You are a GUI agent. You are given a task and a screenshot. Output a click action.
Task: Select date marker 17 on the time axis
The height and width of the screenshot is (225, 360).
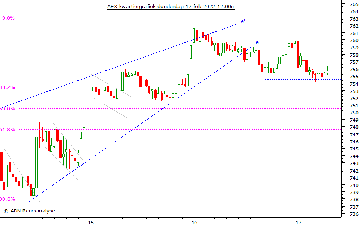pyautogui.click(x=298, y=222)
